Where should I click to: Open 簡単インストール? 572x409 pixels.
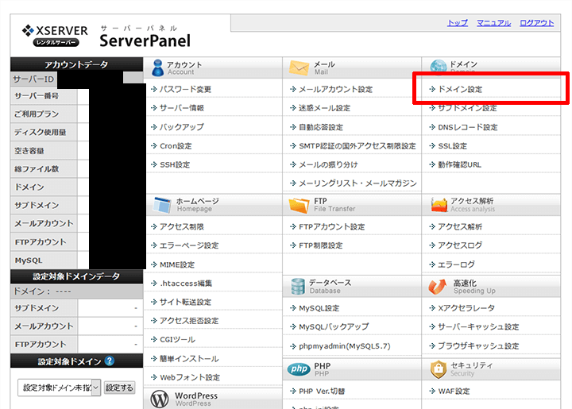[x=189, y=359]
